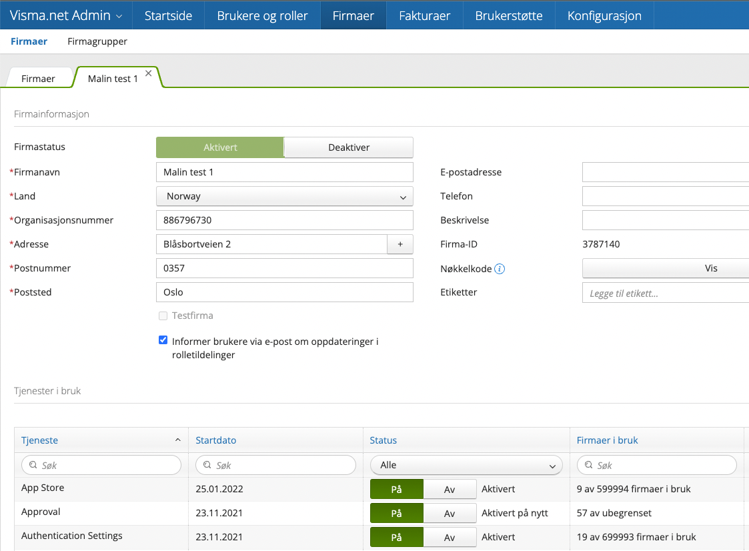Click the Nøkkelkode info icon
Viewport: 749px width, 551px height.
click(x=499, y=269)
